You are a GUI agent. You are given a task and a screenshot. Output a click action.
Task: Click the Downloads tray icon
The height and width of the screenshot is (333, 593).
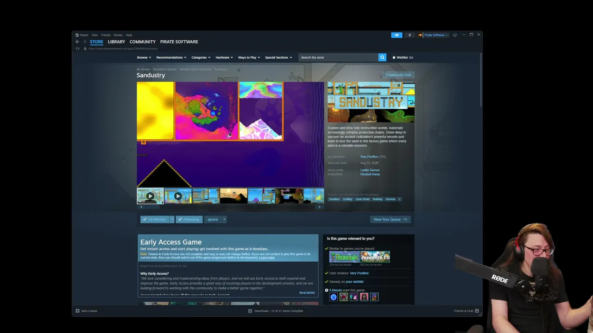pyautogui.click(x=250, y=311)
